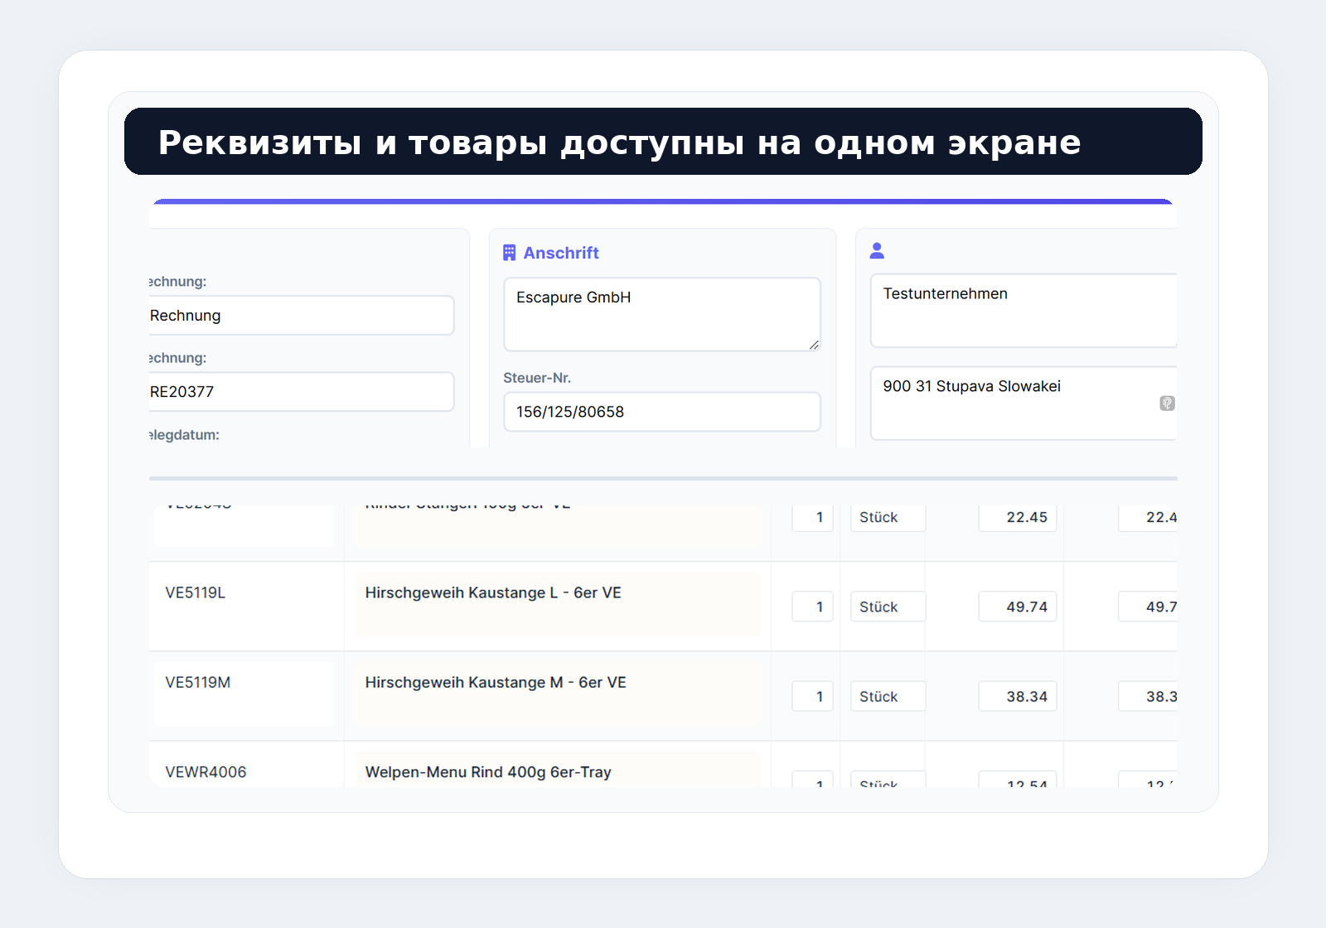This screenshot has height=928, width=1326.
Task: Click the purple person icon above Testunternehmen
Action: [x=877, y=250]
